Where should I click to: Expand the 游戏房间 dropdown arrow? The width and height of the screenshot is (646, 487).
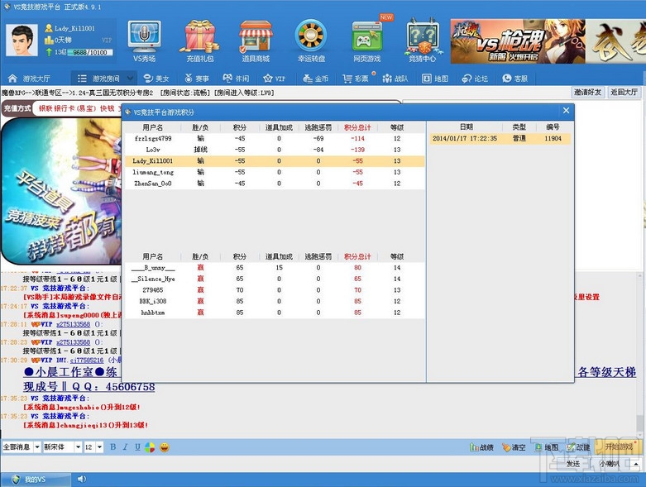(130, 79)
